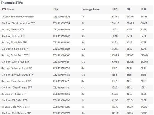Click the ICLN EUR ticker

tap(143, 87)
